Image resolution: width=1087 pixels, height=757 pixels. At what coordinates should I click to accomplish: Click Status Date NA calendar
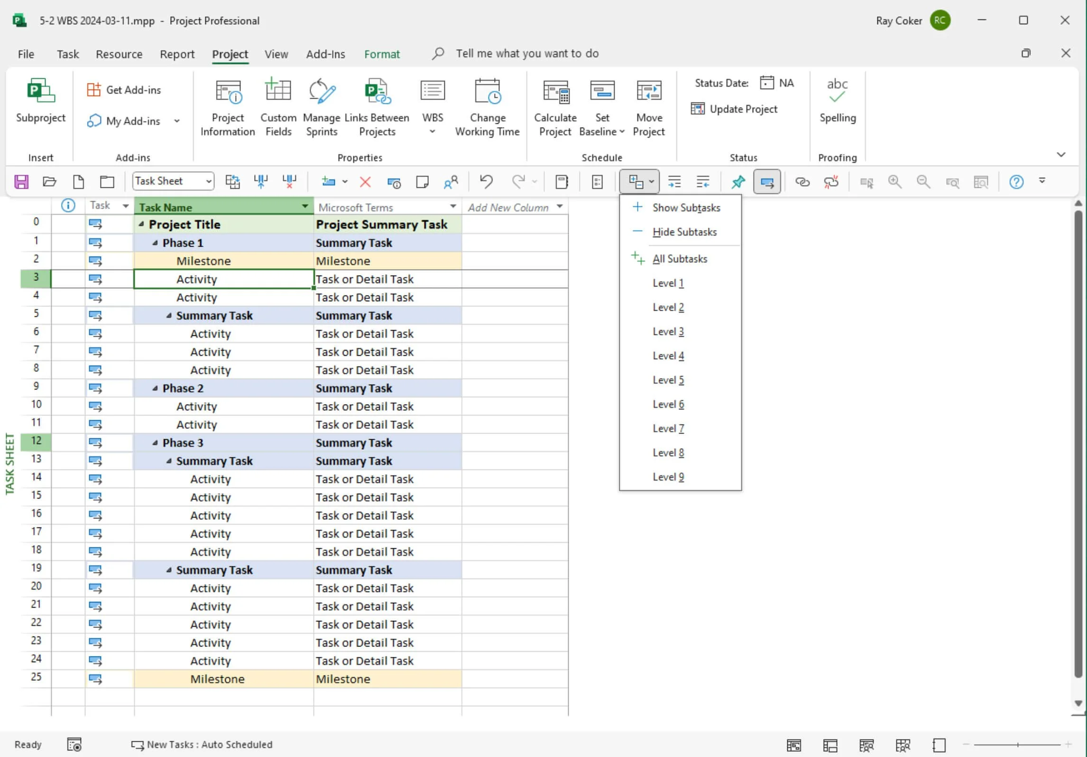pyautogui.click(x=777, y=83)
